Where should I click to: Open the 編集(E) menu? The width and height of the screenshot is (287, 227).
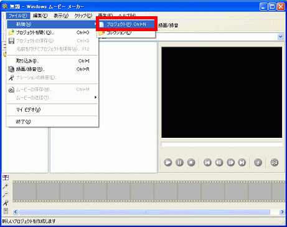[x=40, y=16]
